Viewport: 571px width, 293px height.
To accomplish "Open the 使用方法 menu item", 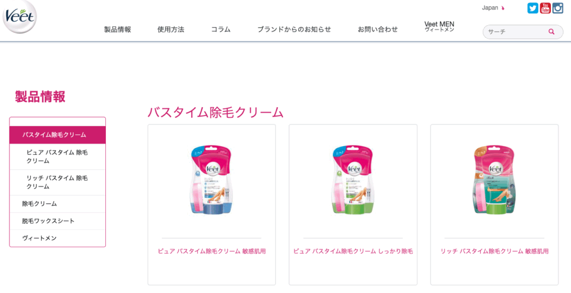I will [x=171, y=30].
